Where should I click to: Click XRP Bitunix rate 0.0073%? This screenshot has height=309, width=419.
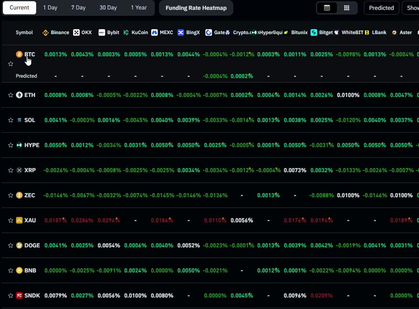[x=295, y=170]
